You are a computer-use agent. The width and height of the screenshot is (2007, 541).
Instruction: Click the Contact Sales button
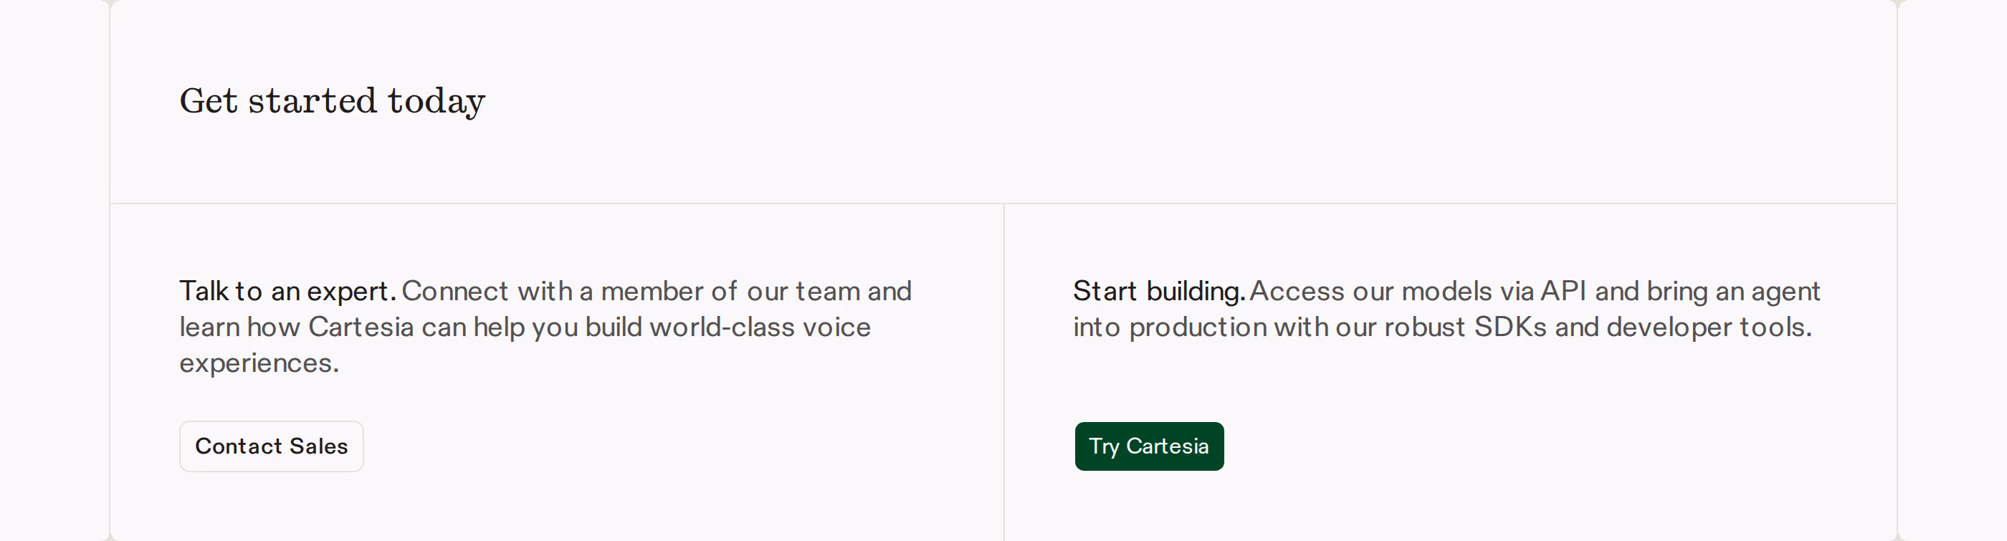point(271,446)
